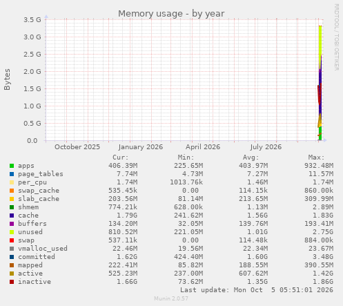Click the 'slab_cache' legend label
This screenshot has height=306, width=343.
click(x=39, y=199)
